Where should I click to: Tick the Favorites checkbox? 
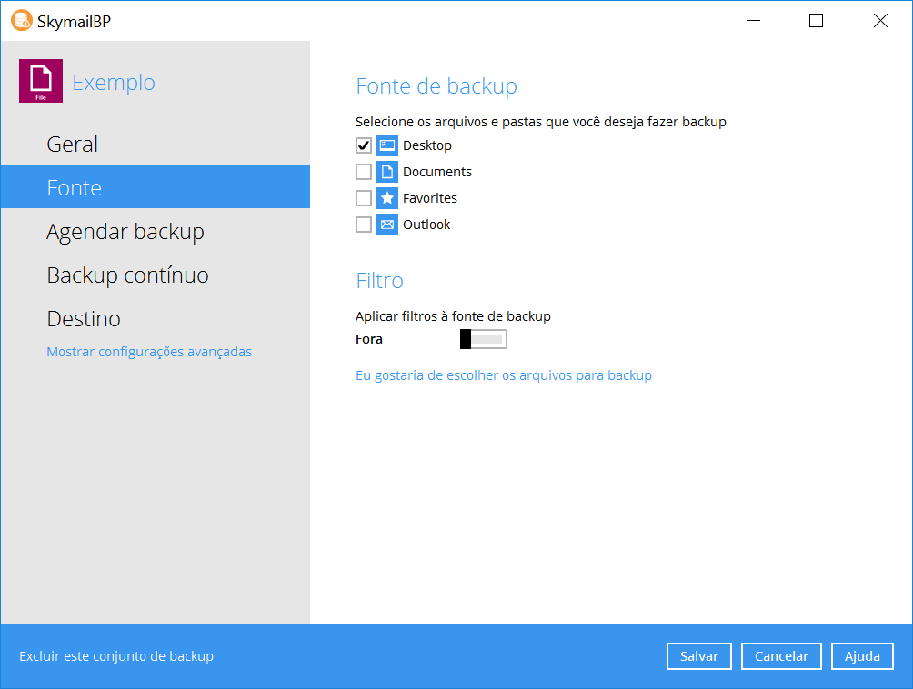click(364, 198)
